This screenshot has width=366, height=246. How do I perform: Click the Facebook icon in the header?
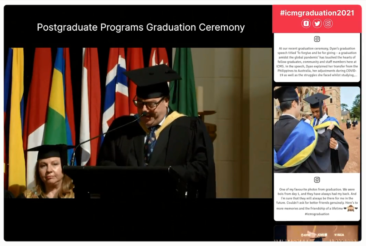[x=306, y=23]
